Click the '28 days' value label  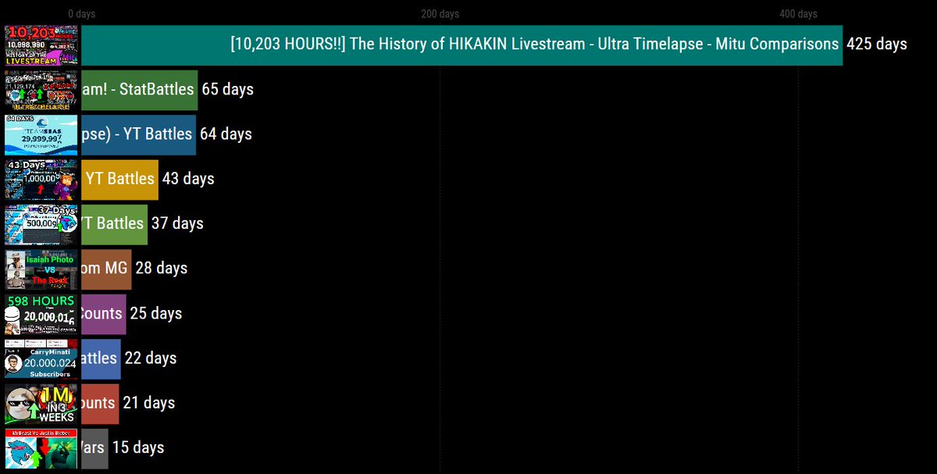pyautogui.click(x=162, y=269)
